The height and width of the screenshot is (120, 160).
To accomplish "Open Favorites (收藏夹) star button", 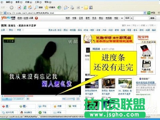I will coord(50,7).
